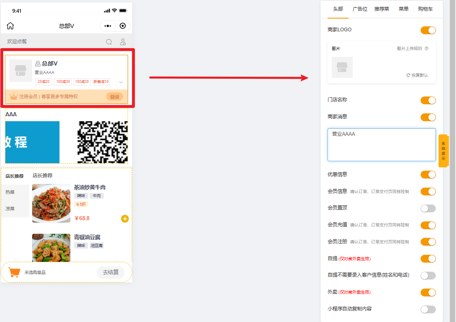Tap the circular close-target icon
Screen dimensions: 456x322
tap(123, 26)
